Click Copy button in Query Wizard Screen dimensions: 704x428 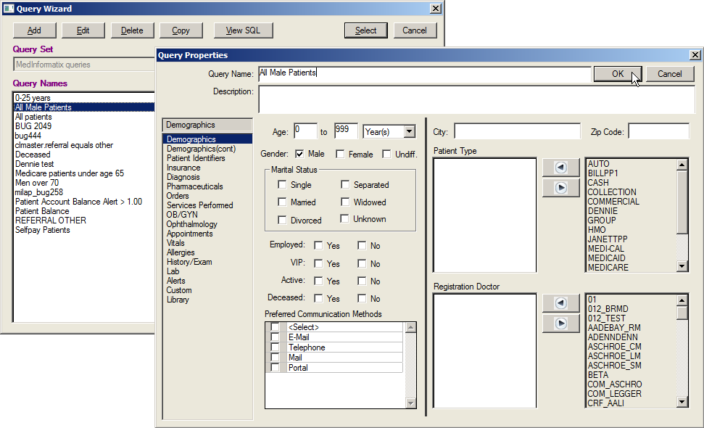point(181,30)
